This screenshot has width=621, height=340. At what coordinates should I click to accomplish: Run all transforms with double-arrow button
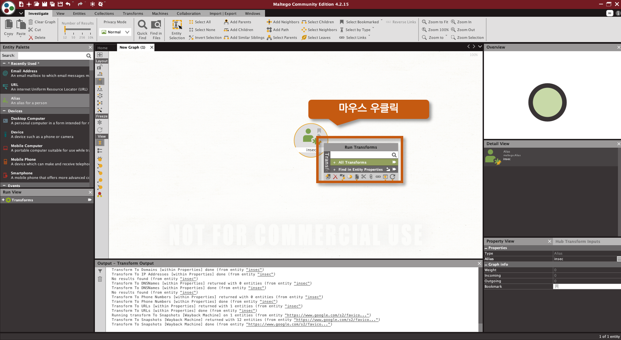pos(394,162)
